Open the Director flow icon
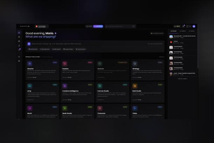Image resolution: width=214 pixels, height=143 pixels. coord(30,64)
